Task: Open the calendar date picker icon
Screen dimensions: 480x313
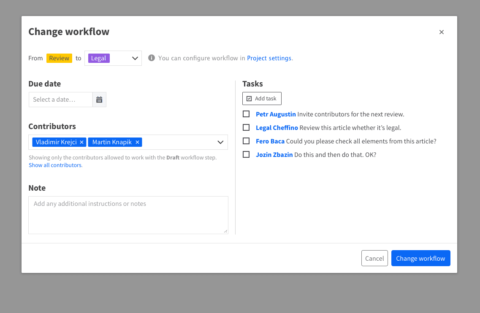Action: 99,100
